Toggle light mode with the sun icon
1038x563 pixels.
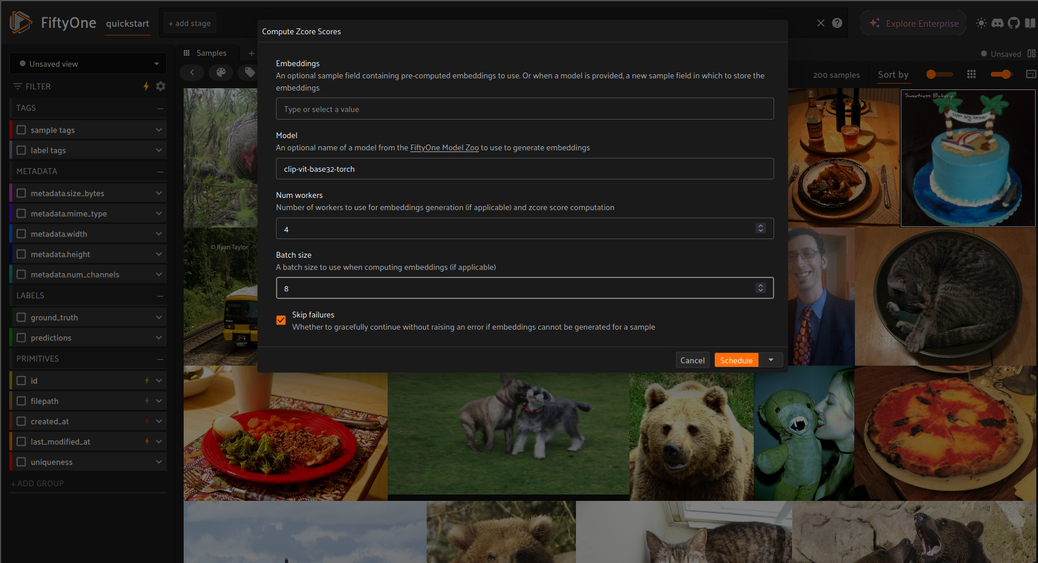[x=981, y=23]
